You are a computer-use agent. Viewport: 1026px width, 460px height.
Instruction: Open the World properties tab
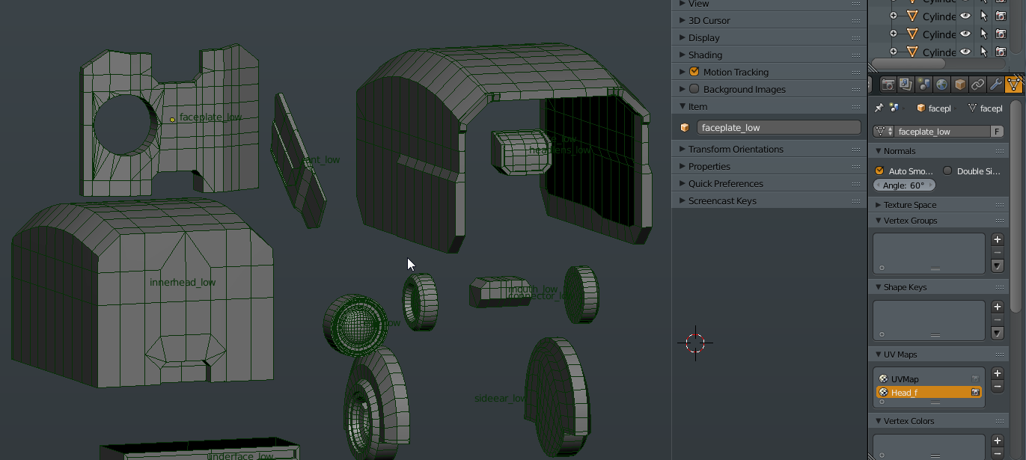tap(942, 85)
